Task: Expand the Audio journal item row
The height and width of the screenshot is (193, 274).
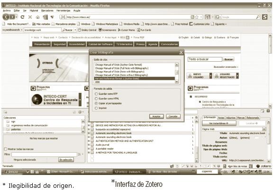Action: (x=89, y=145)
